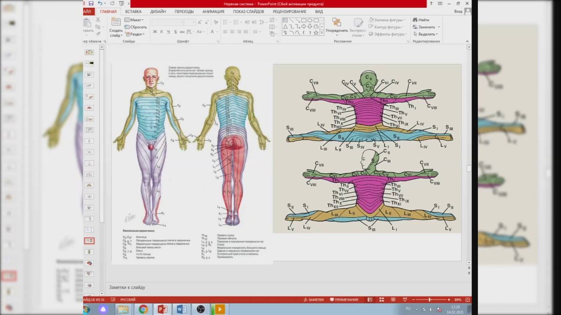Click the RU keyboard layout indicator
The width and height of the screenshot is (561, 315).
pos(408,308)
